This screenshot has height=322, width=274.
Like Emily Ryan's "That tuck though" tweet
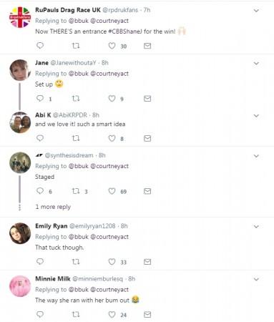click(x=112, y=262)
